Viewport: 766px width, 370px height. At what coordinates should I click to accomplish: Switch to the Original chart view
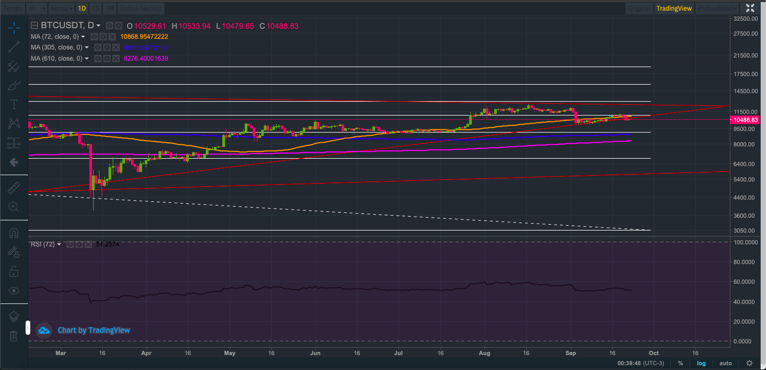click(638, 9)
